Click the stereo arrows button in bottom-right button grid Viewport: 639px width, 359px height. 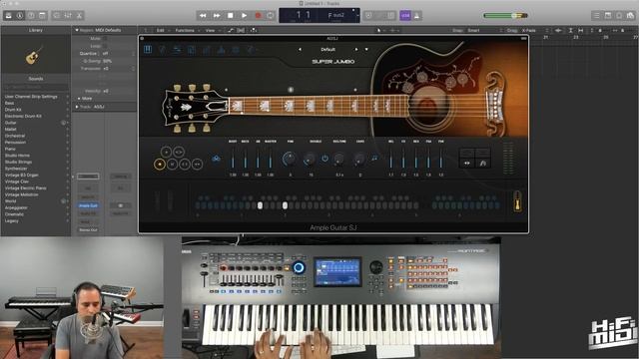[467, 164]
